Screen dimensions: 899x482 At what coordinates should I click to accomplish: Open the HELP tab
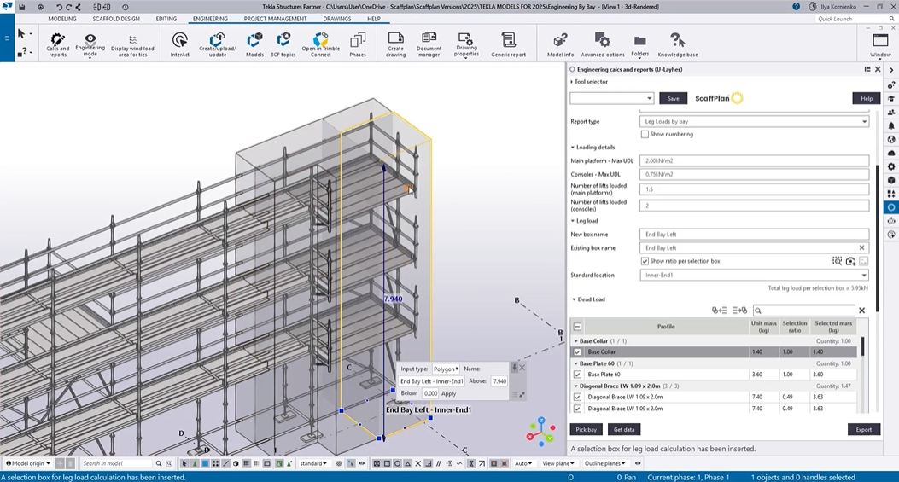[x=374, y=19]
